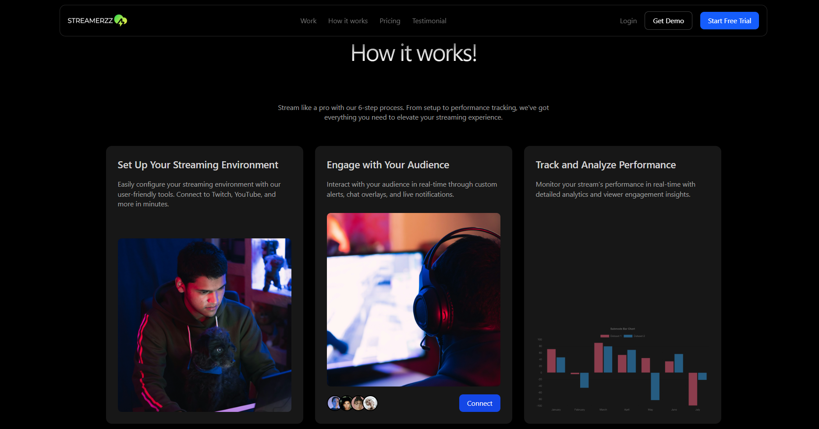Open the Work nav link
Screen dimensions: 819x429
tap(308, 21)
